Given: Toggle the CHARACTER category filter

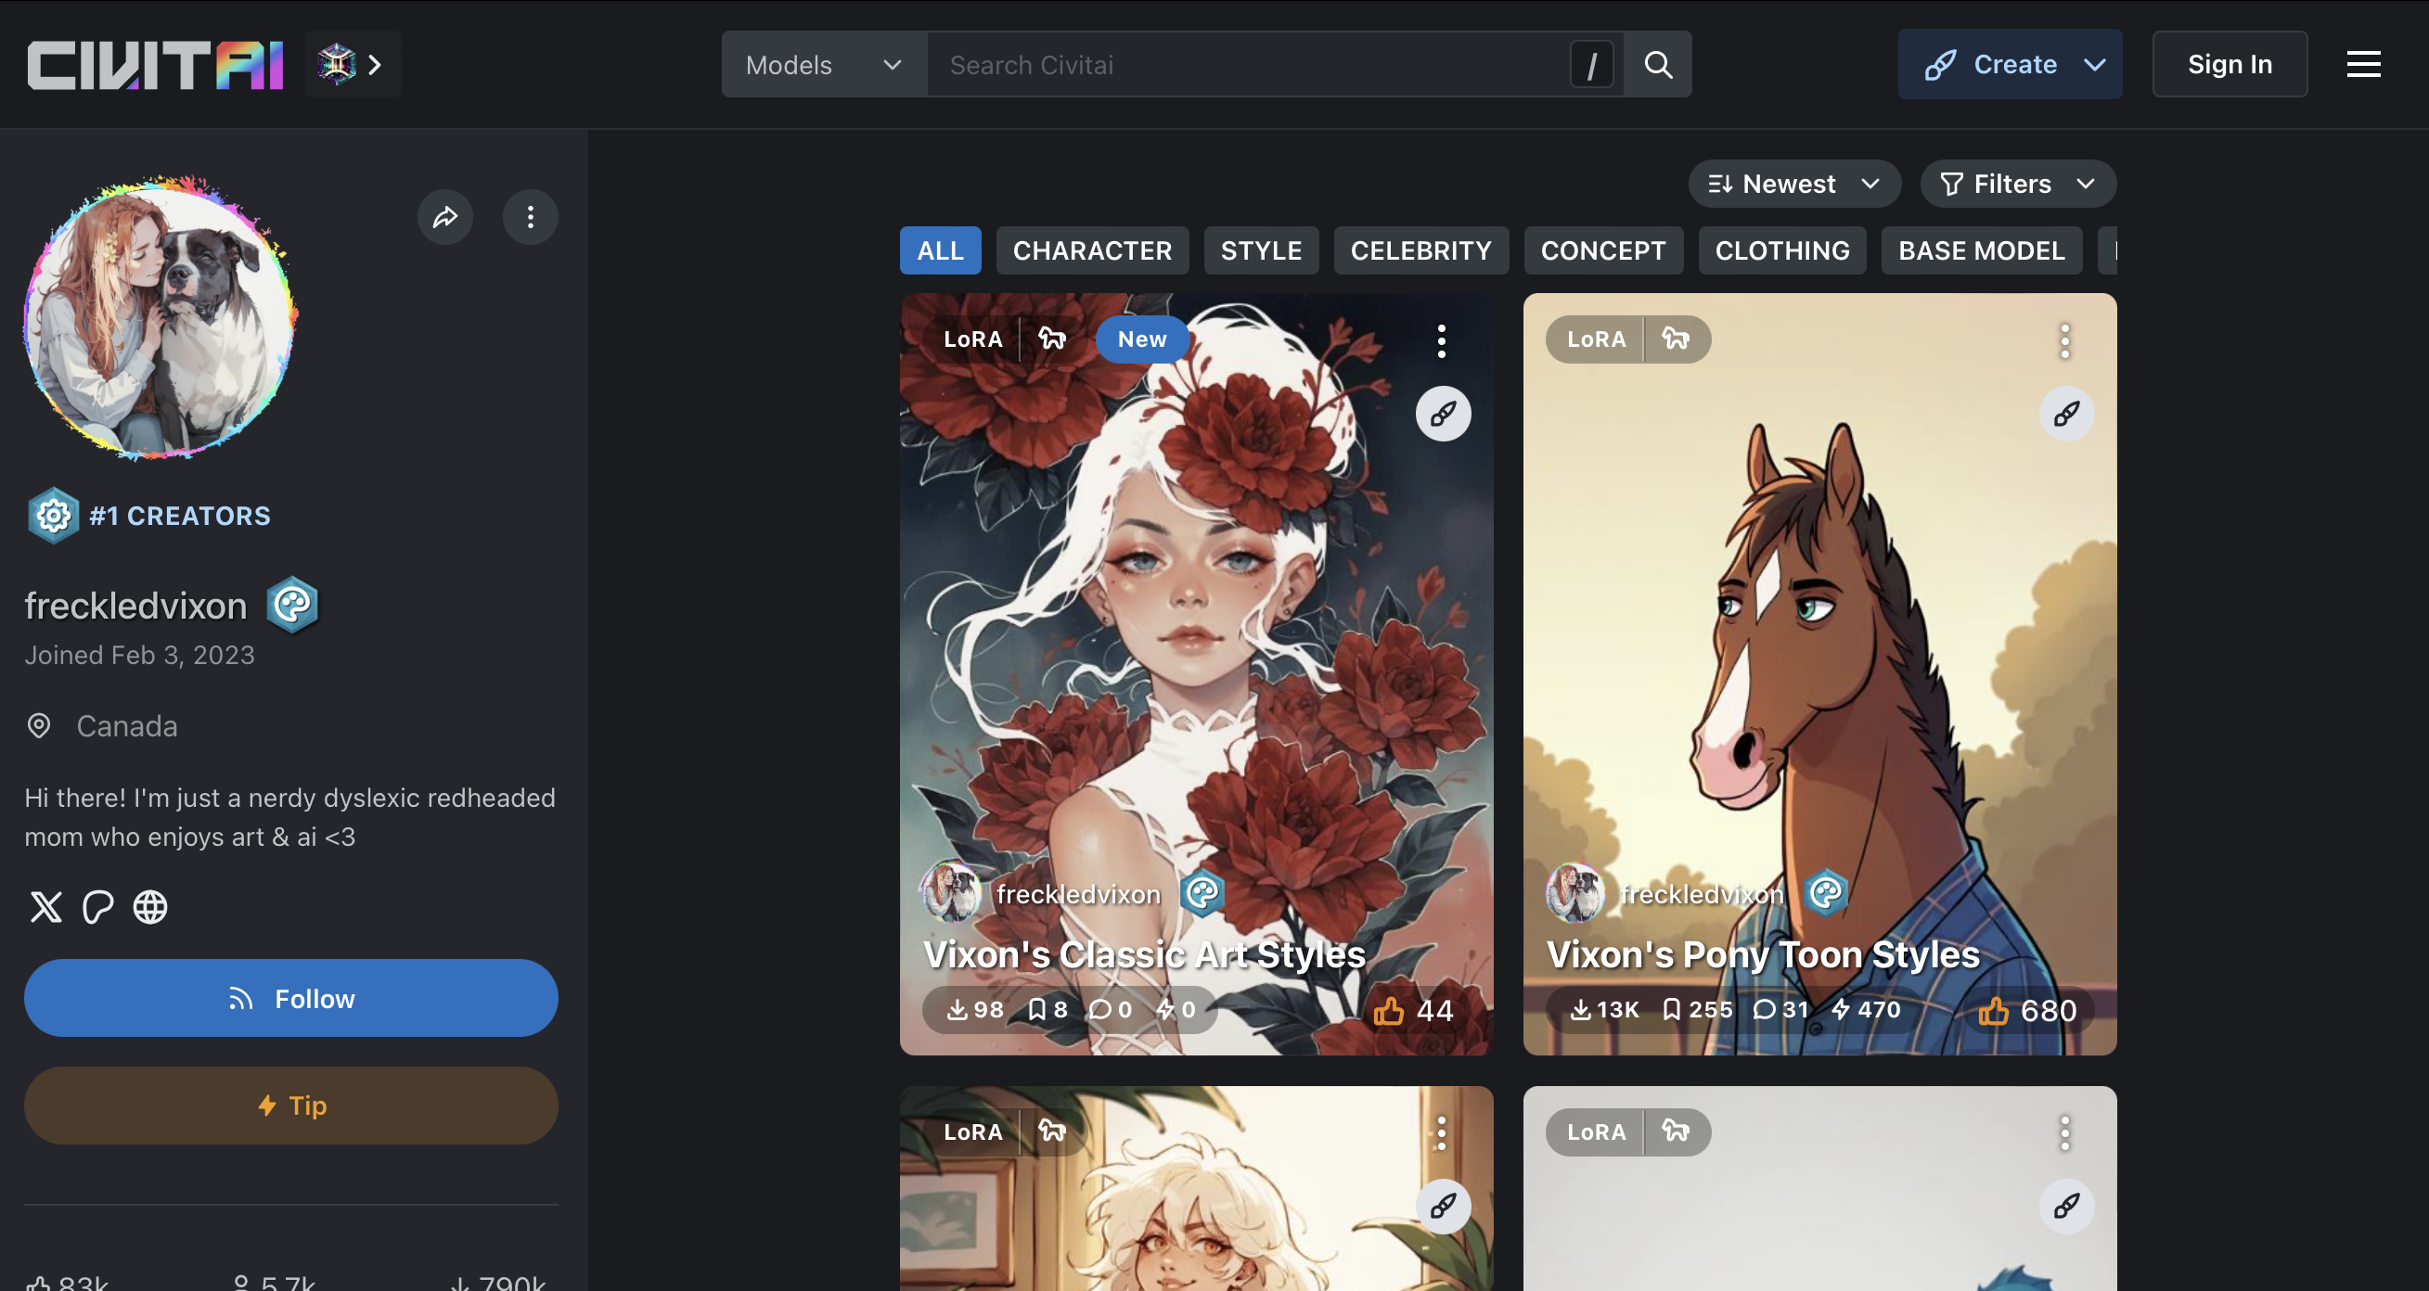Looking at the screenshot, I should pos(1092,250).
